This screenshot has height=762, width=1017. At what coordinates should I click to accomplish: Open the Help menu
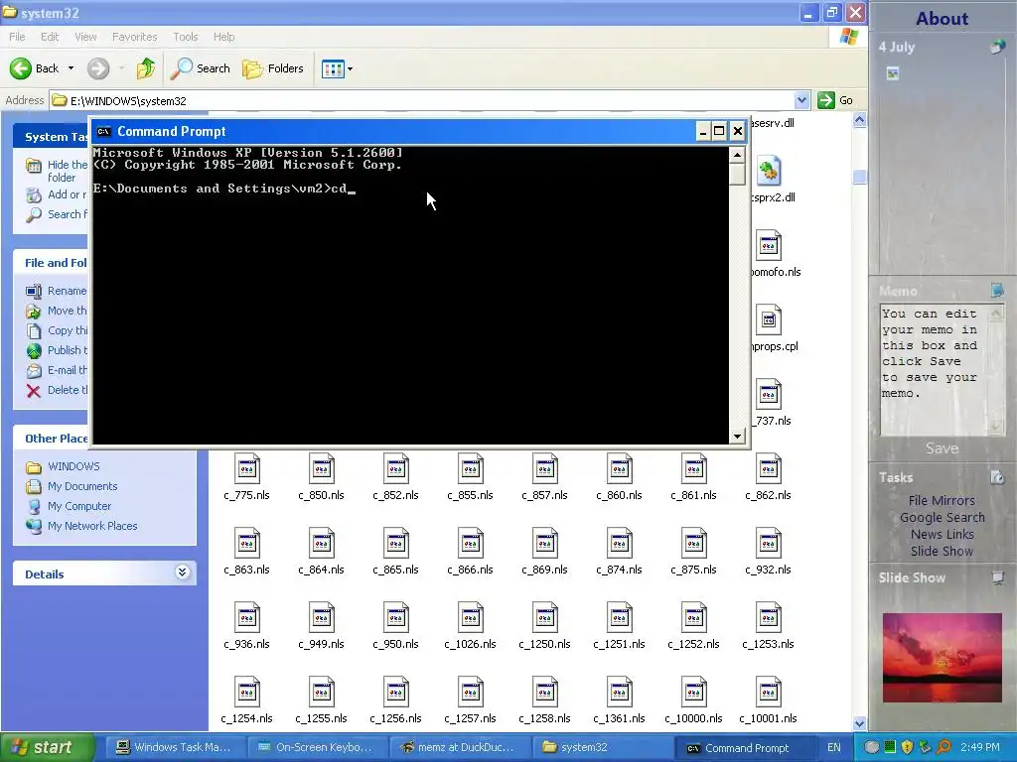[223, 37]
